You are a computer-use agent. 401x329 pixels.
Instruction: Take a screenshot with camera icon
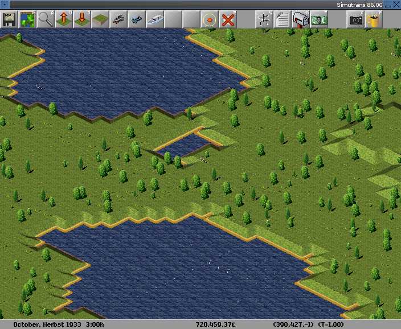[x=355, y=19]
